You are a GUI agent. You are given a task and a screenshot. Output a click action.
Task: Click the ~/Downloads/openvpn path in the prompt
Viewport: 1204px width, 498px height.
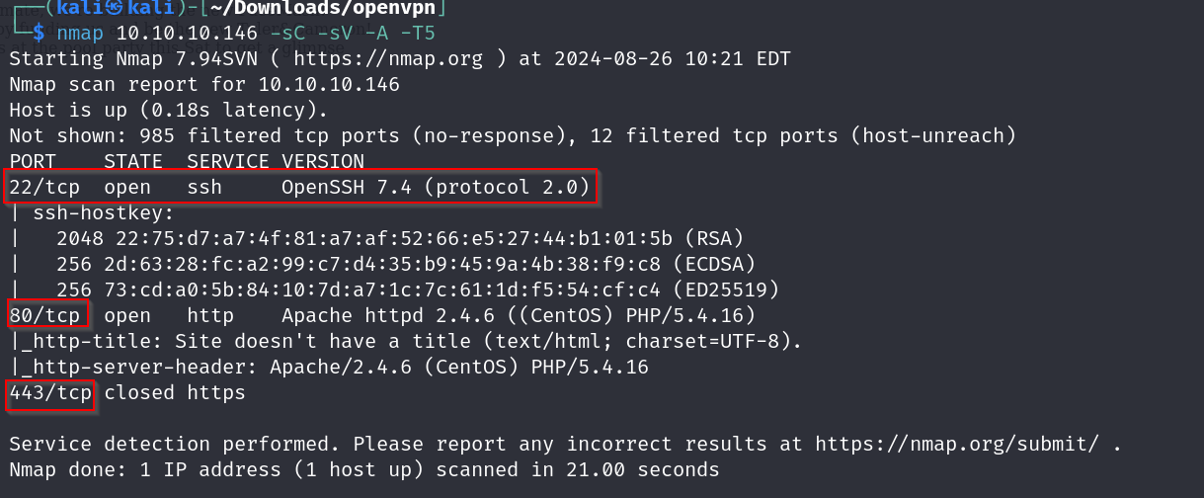coord(321,9)
